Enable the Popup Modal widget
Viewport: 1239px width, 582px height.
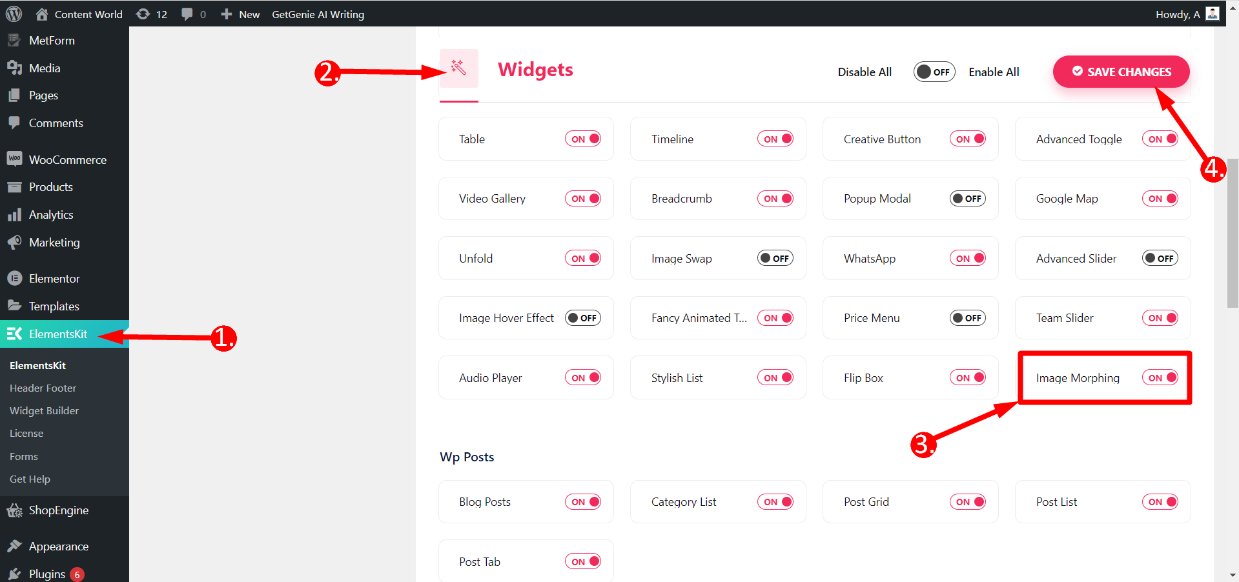[x=968, y=198]
